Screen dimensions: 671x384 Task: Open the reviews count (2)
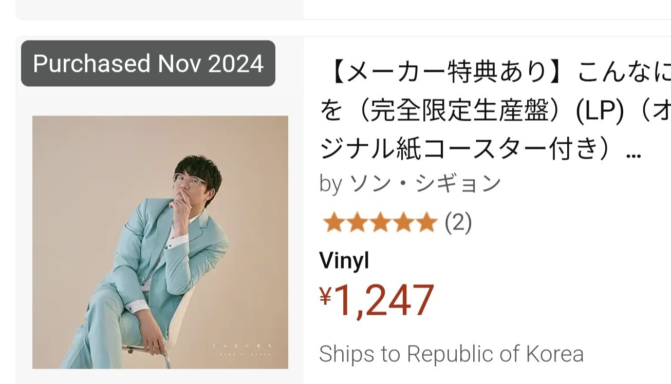(458, 223)
